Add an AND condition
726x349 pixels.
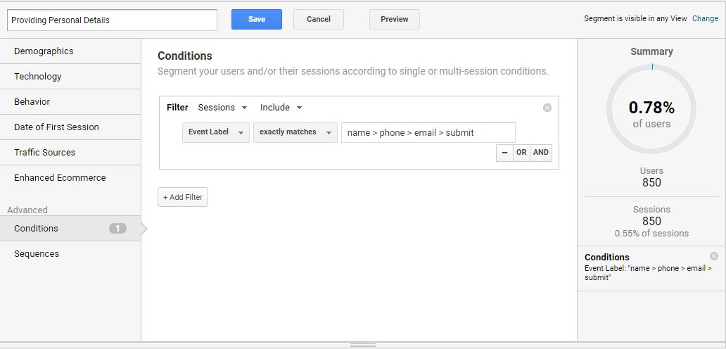[x=541, y=152]
